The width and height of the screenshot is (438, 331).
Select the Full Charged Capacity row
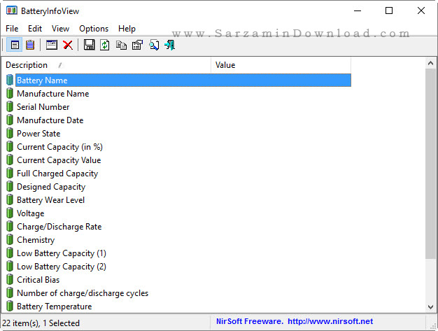(57, 174)
